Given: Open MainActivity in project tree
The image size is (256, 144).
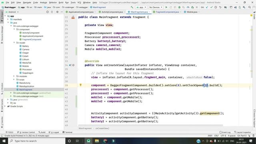Looking at the screenshot, I should [25, 83].
